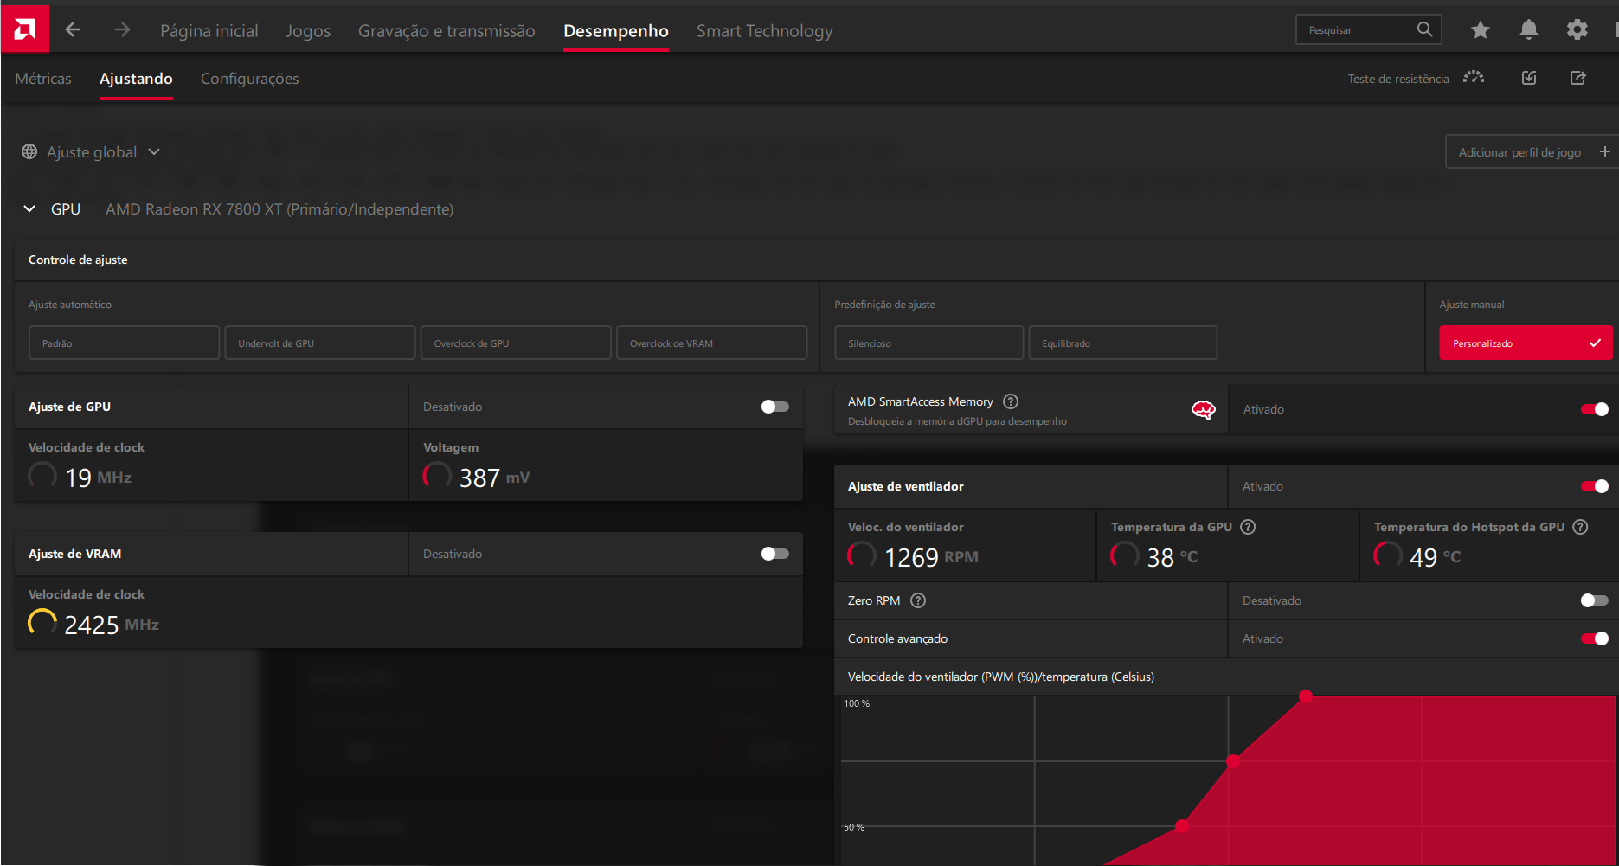
Task: Click the stress test gauge icon
Action: [1474, 78]
